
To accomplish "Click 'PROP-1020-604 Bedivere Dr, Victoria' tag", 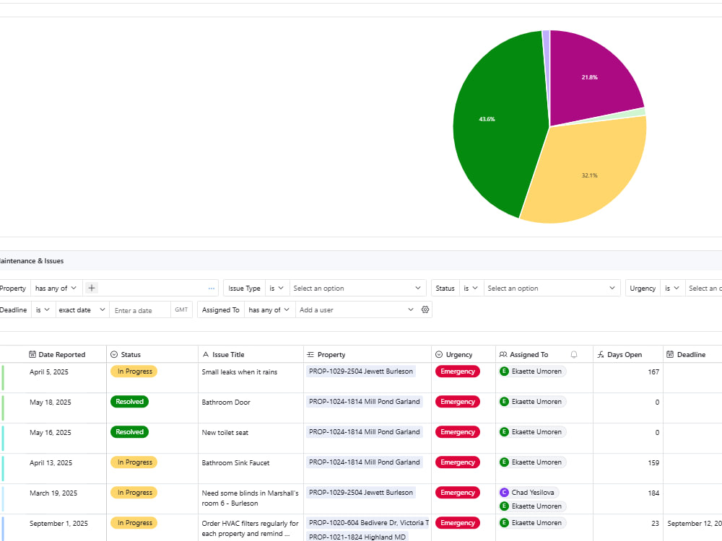I will (368, 522).
